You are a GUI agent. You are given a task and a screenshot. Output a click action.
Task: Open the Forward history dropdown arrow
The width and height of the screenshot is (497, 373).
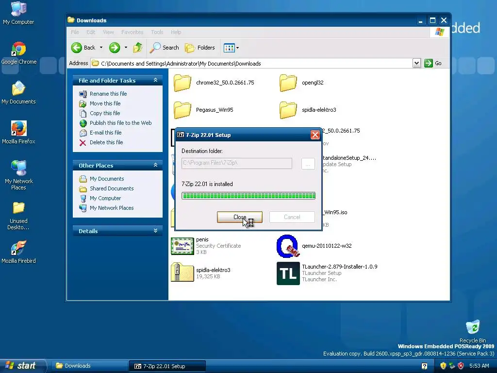tap(126, 48)
